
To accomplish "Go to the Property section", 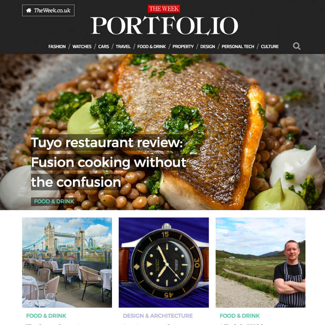I will (x=183, y=46).
